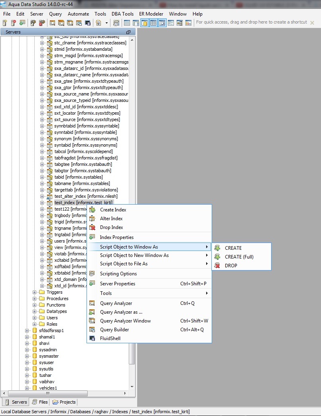Toggle the highlighted database-cylinder view button
Image resolution: width=321 pixels, height=416 pixels.
pos(144,23)
